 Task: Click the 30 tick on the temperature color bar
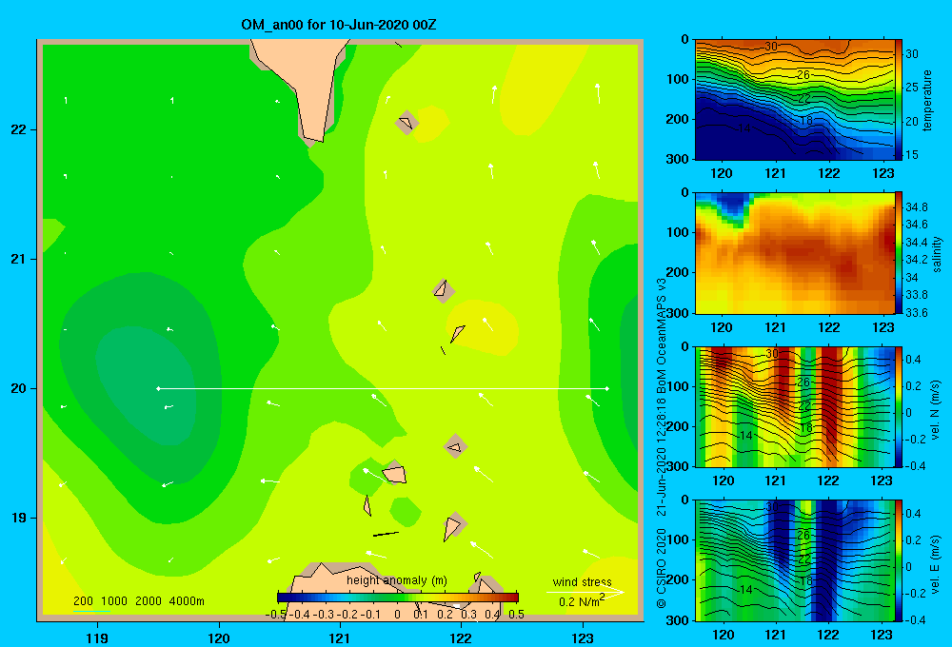click(x=912, y=54)
